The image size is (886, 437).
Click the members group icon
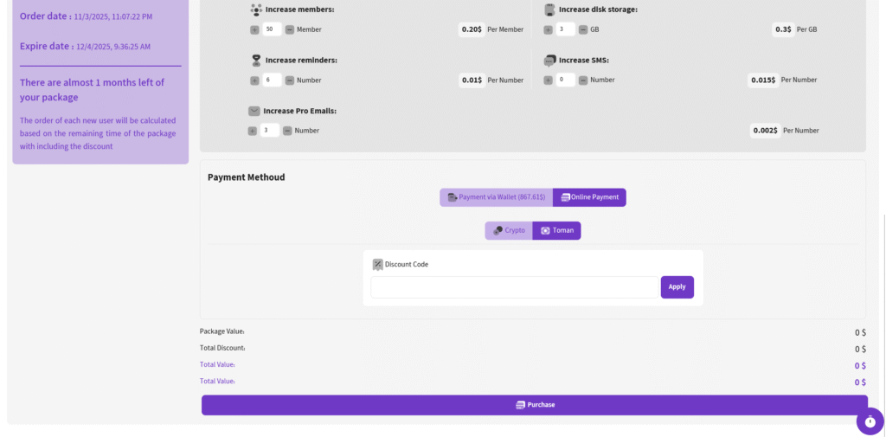click(x=256, y=10)
